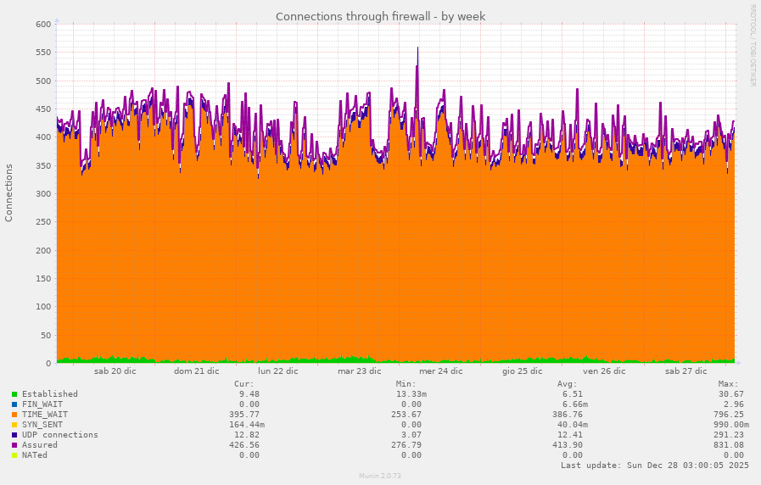The height and width of the screenshot is (485, 761).
Task: Click the TIME_WAIT current value 395.77
Action: pos(244,414)
